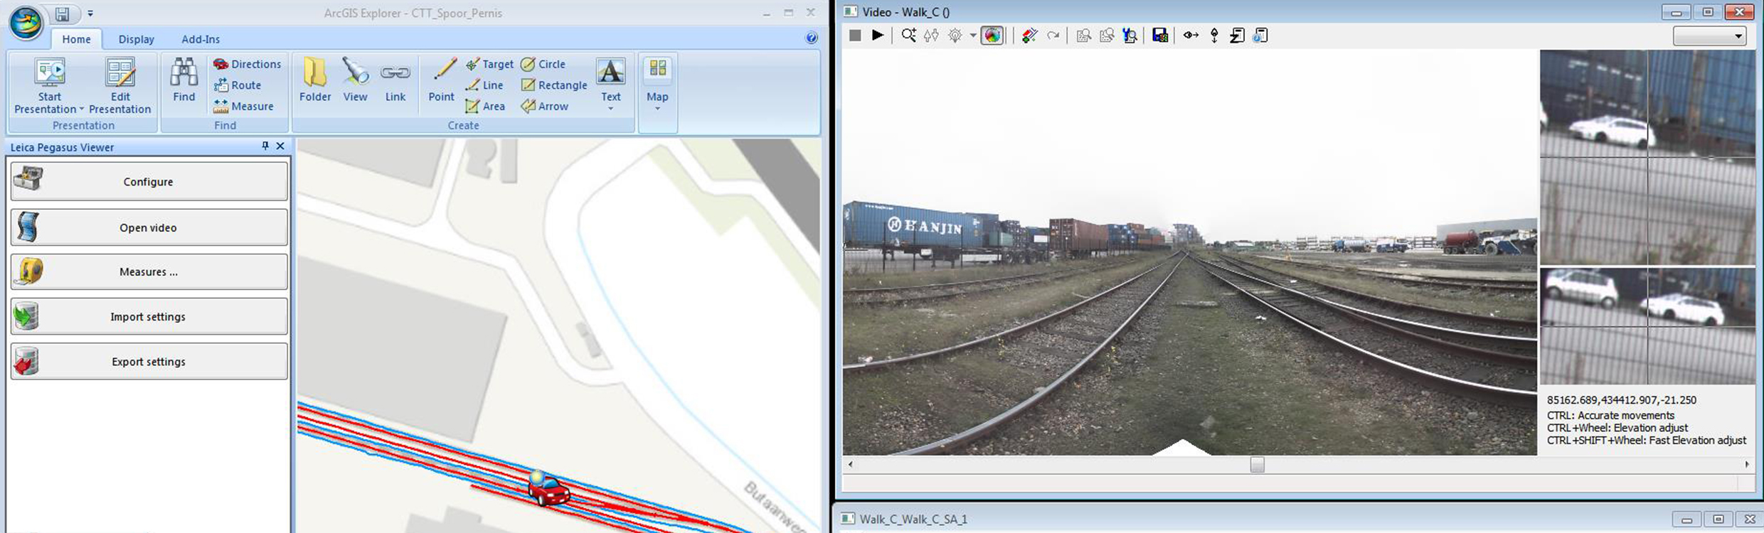Viewport: 1764px width, 533px height.
Task: Select the zoom magnifier tool
Action: [x=908, y=36]
